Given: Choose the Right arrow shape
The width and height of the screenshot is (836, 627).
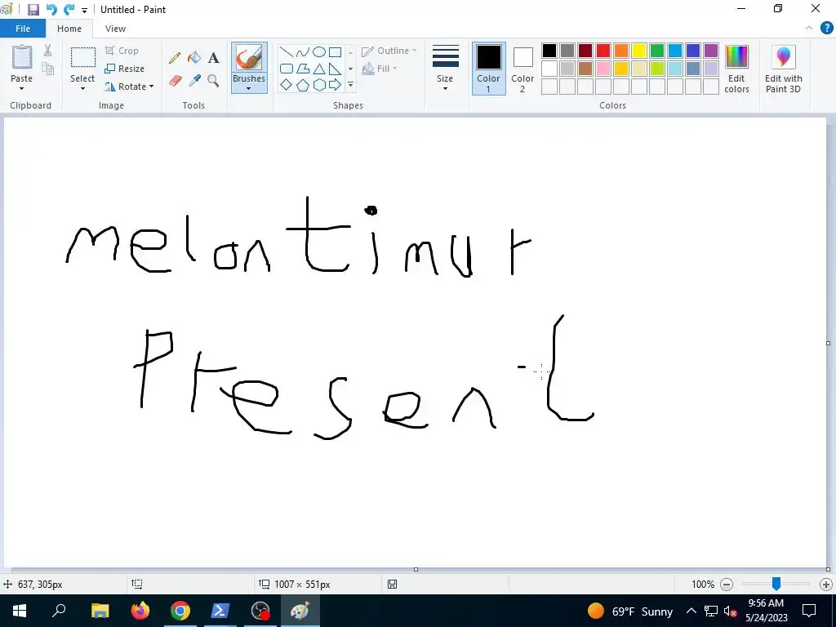Looking at the screenshot, I should [x=335, y=85].
